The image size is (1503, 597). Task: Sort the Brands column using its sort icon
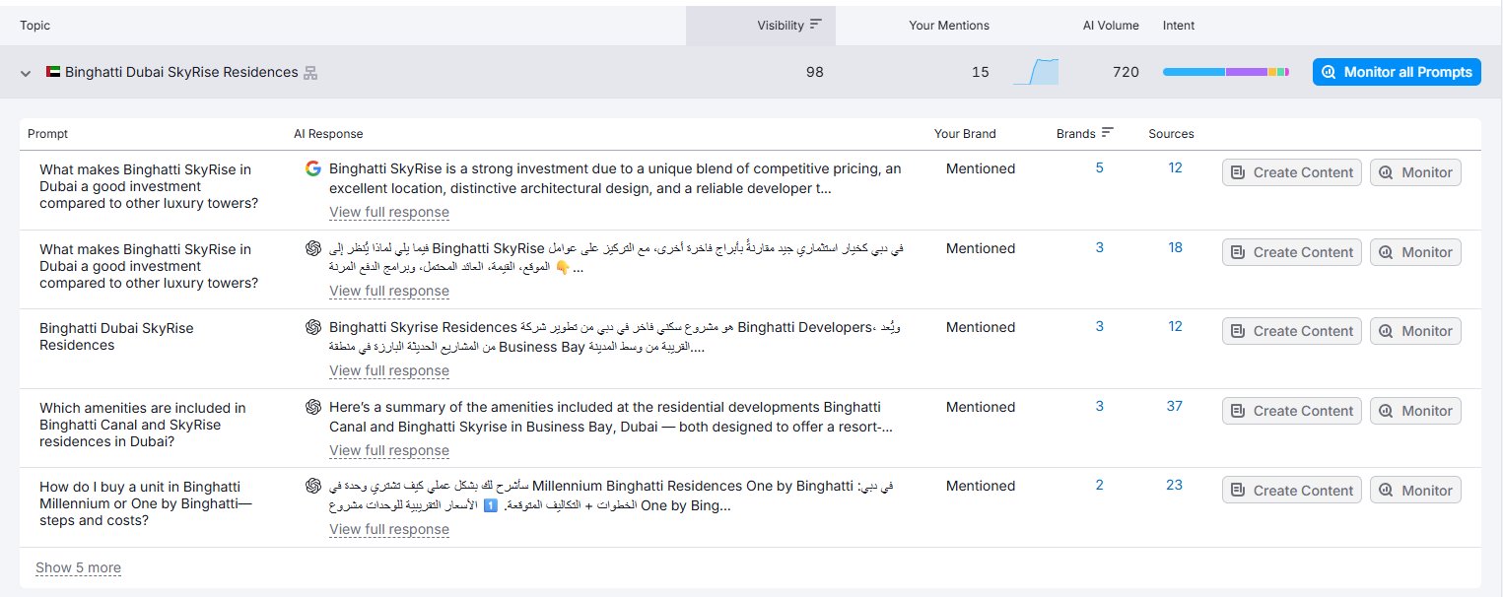pyautogui.click(x=1108, y=133)
